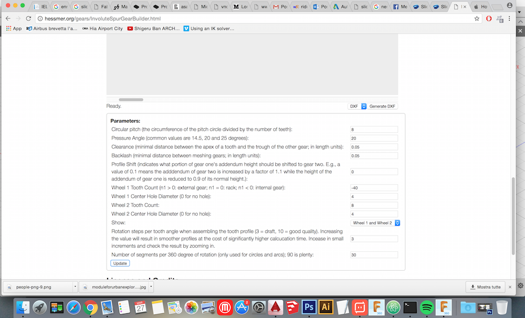Open Safari from the dock
This screenshot has width=525, height=318.
point(73,308)
